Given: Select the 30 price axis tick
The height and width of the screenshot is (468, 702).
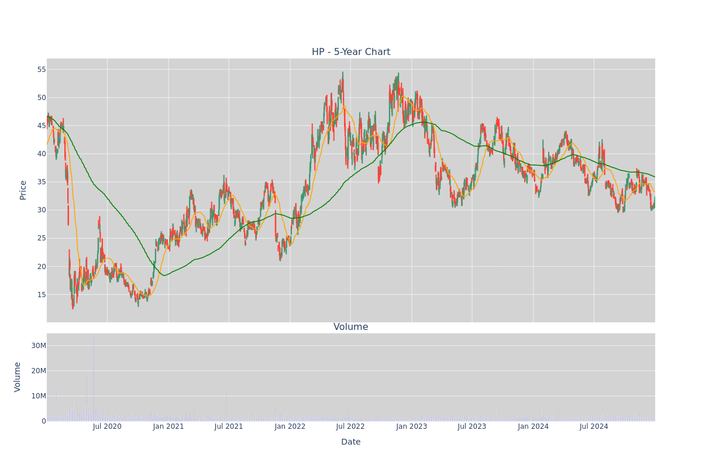Looking at the screenshot, I should [41, 210].
